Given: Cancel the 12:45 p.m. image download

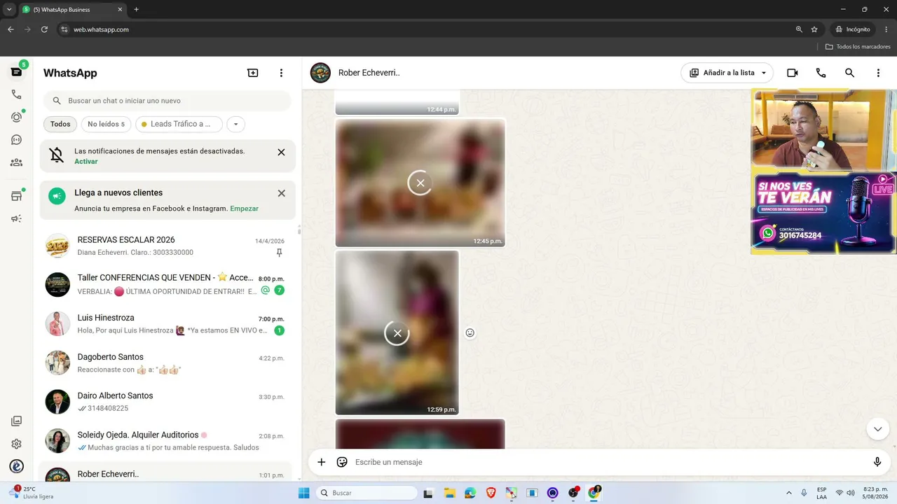Looking at the screenshot, I should [420, 183].
